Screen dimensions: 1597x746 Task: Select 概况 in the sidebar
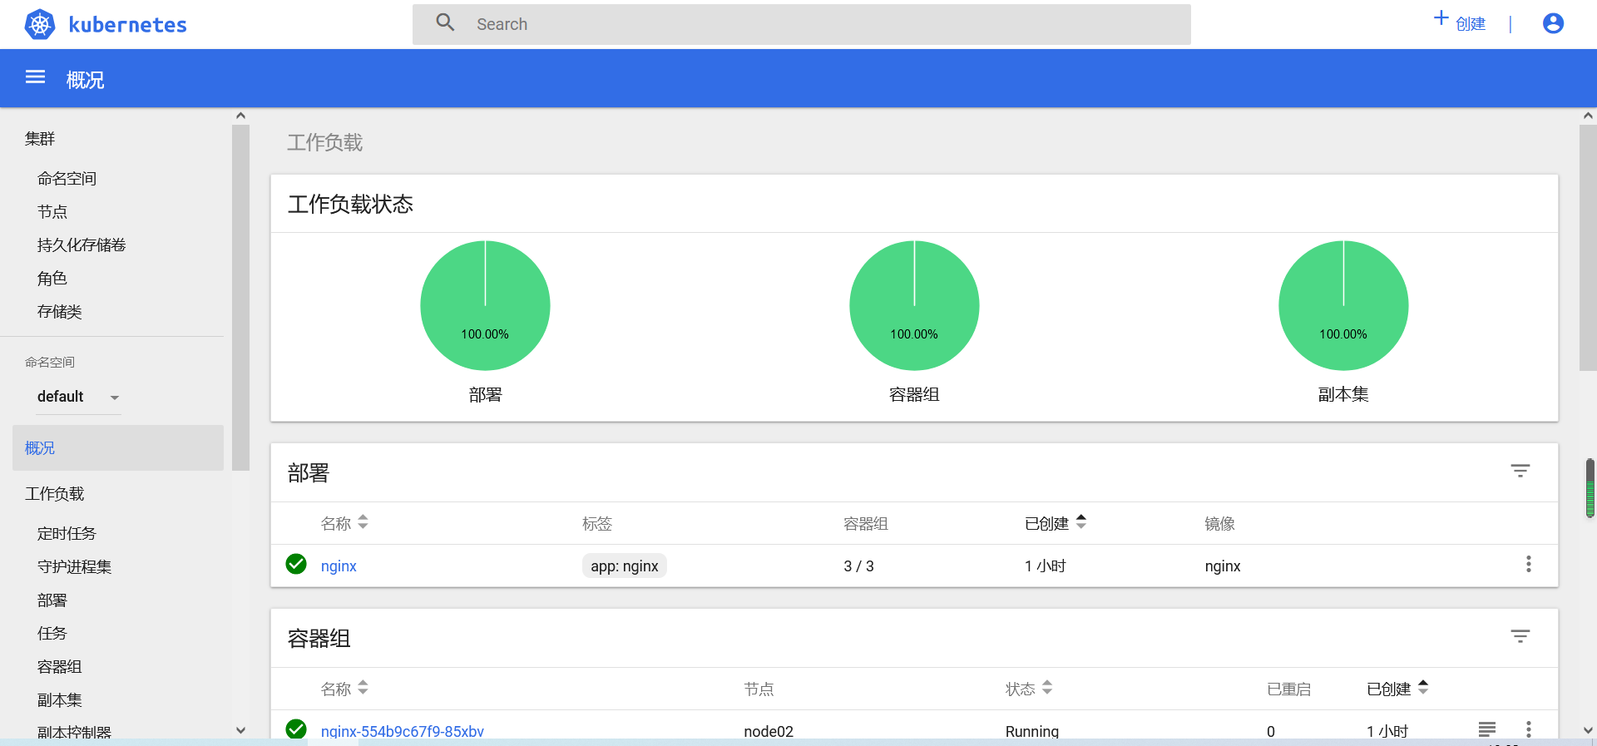coord(118,448)
